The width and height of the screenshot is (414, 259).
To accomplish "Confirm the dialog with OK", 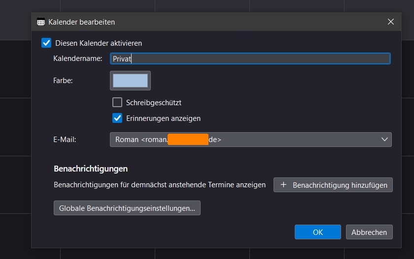I will [x=317, y=232].
